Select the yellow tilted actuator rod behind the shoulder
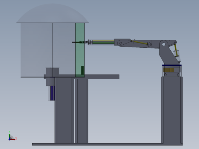This screenshot has width=199, height=149. click(x=176, y=50)
